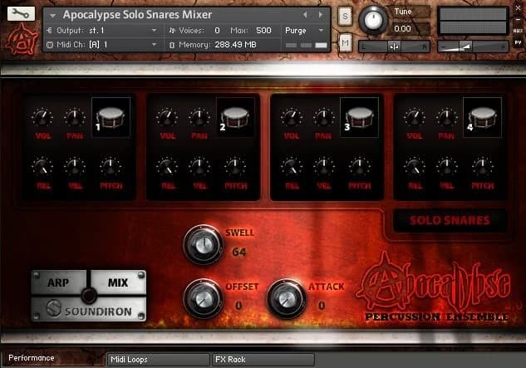Select snare drum 3 icon

[x=359, y=117]
